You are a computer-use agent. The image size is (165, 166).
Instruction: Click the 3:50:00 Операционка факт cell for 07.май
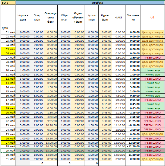[x=51, y=58]
